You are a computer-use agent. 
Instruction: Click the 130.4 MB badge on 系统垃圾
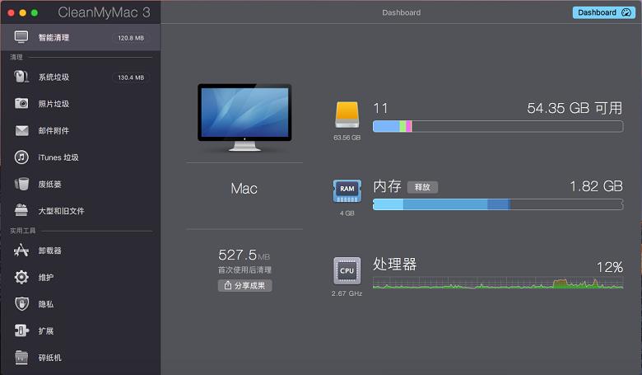(131, 77)
